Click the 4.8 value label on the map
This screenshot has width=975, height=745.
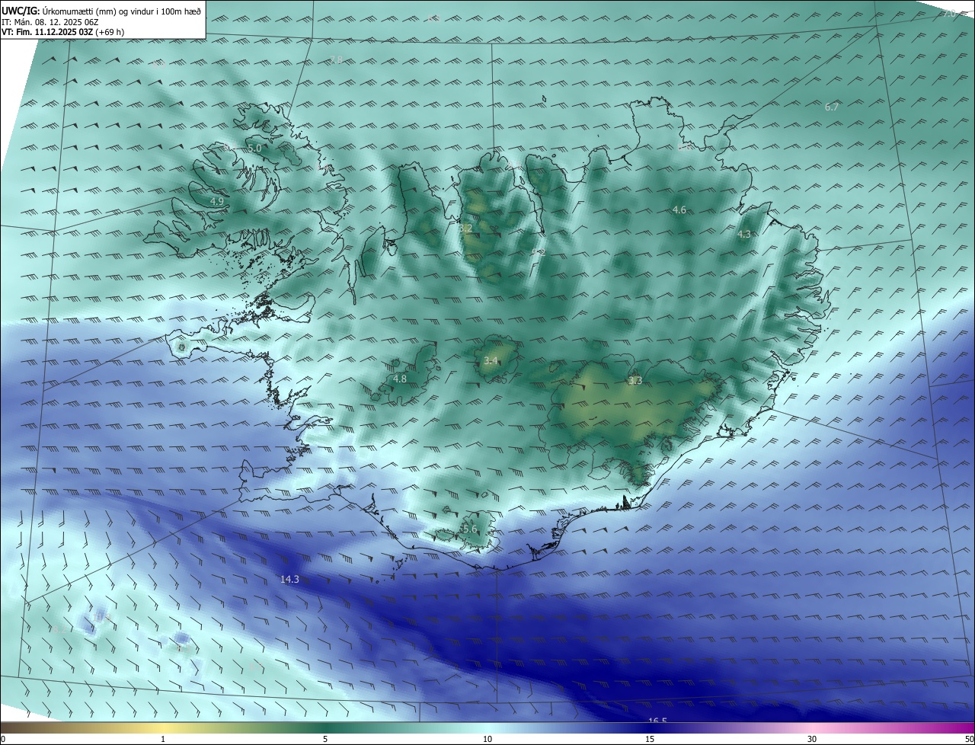399,379
